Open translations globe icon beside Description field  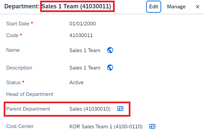point(110,68)
